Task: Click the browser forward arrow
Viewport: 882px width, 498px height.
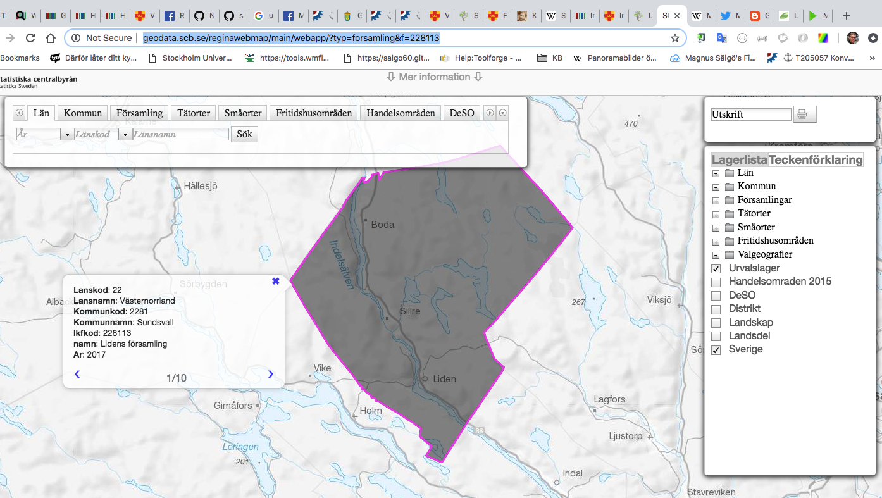Action: tap(9, 38)
